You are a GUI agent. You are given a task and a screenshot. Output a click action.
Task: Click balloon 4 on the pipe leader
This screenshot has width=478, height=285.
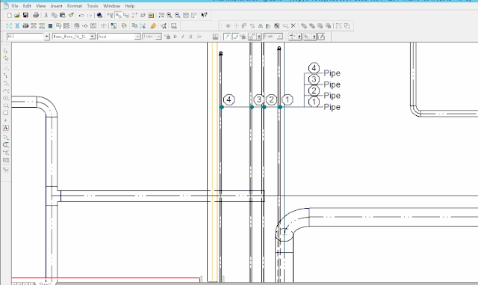[x=229, y=99]
